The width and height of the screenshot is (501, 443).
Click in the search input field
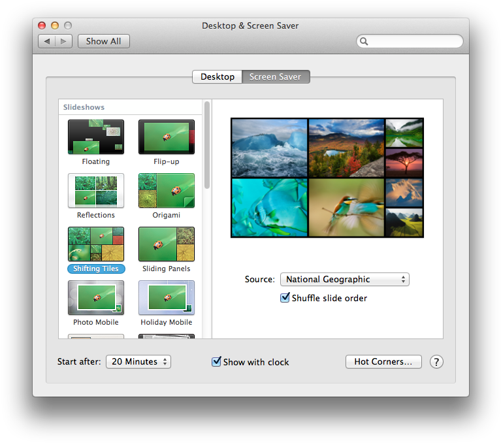[x=410, y=41]
